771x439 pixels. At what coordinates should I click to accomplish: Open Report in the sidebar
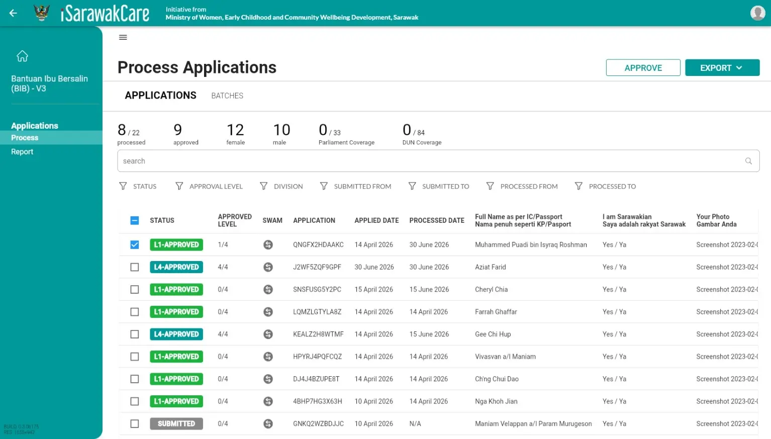click(x=22, y=152)
